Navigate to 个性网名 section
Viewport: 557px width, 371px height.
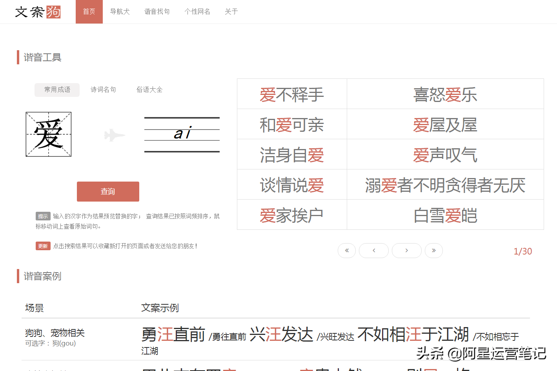point(197,12)
